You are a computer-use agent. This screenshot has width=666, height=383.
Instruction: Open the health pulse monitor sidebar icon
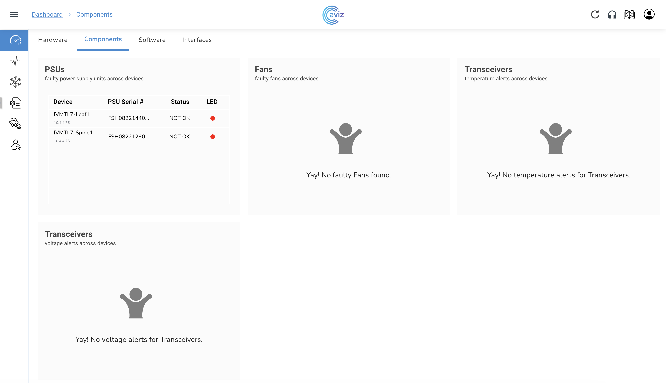(15, 61)
